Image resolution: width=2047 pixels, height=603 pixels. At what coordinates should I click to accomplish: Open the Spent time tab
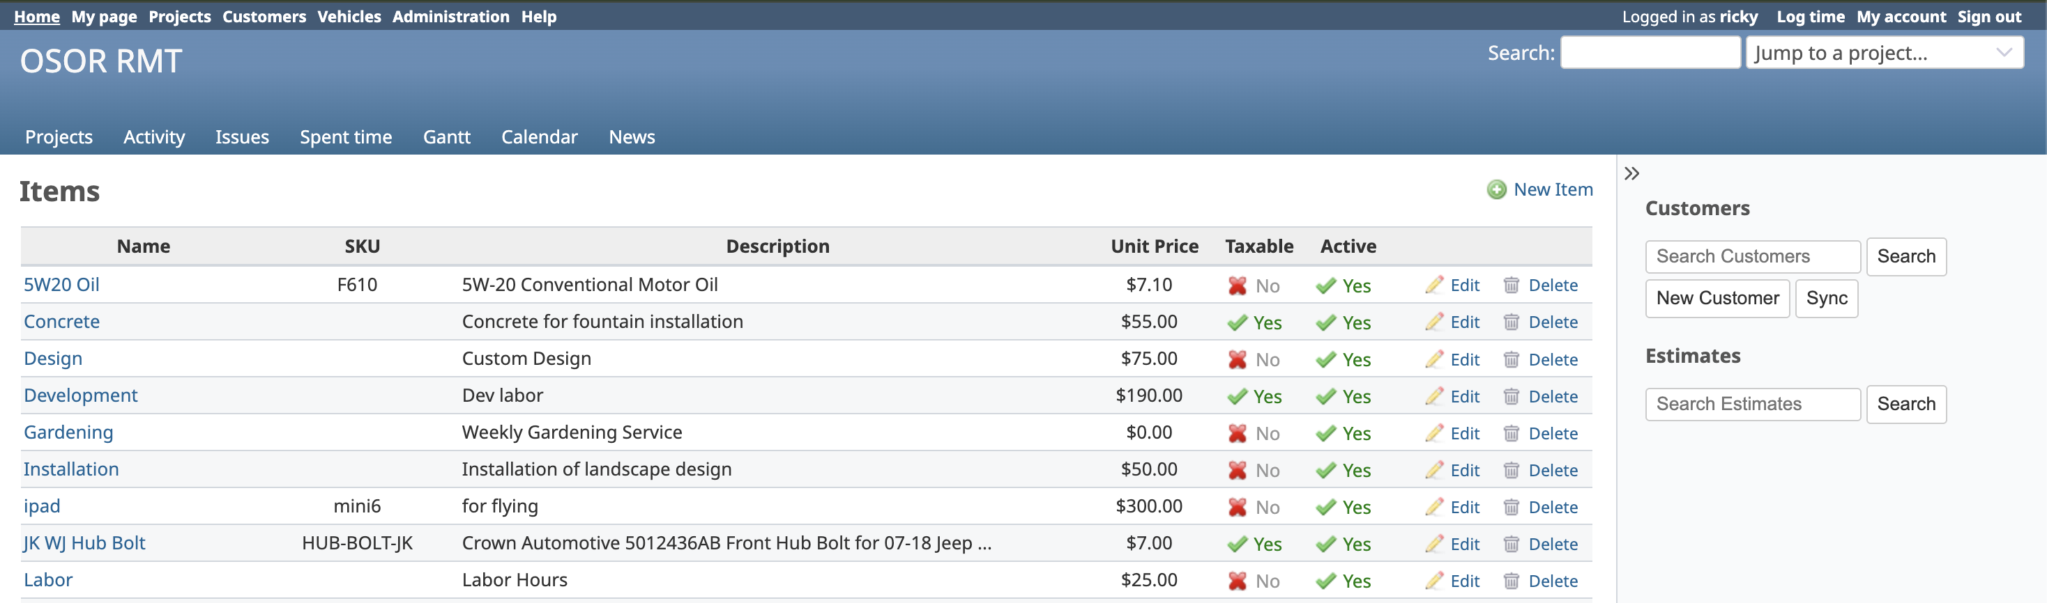pos(346,137)
